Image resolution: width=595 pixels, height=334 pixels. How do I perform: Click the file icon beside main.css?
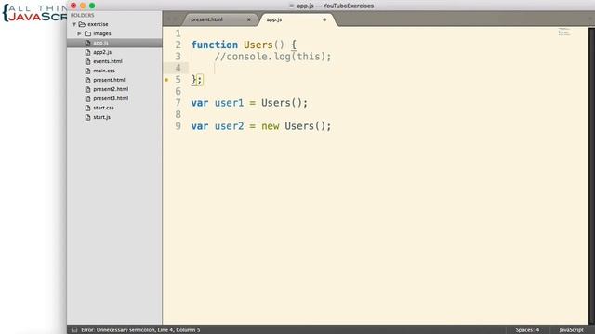pos(88,71)
